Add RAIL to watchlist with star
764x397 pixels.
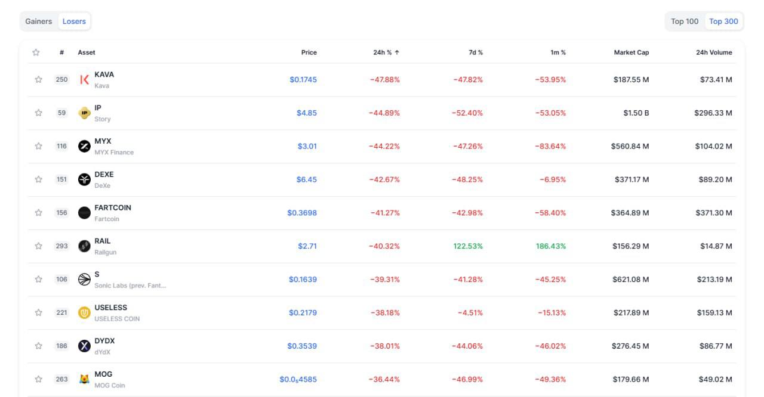point(39,246)
